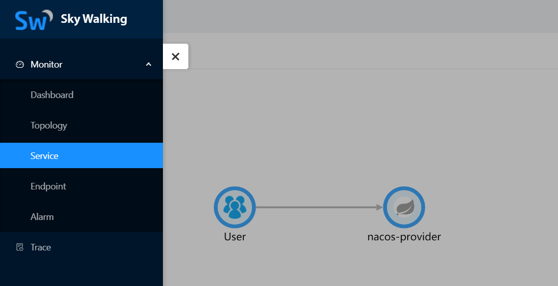Click the nacos-provider label
The width and height of the screenshot is (558, 286).
point(404,237)
